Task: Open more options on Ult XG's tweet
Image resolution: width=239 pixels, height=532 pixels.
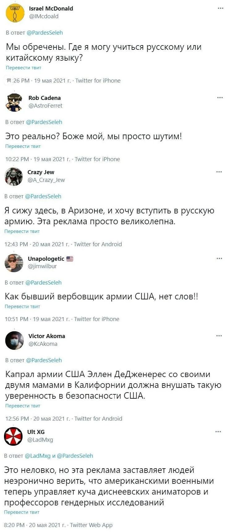Action: [x=218, y=431]
